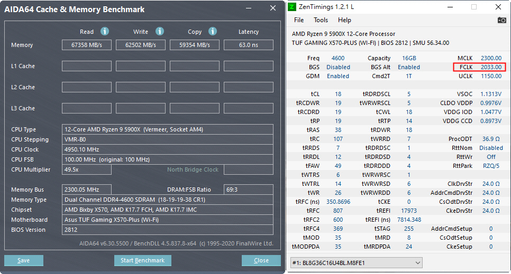Click the UCLK value 1150.00
The height and width of the screenshot is (274, 511).
(x=491, y=76)
